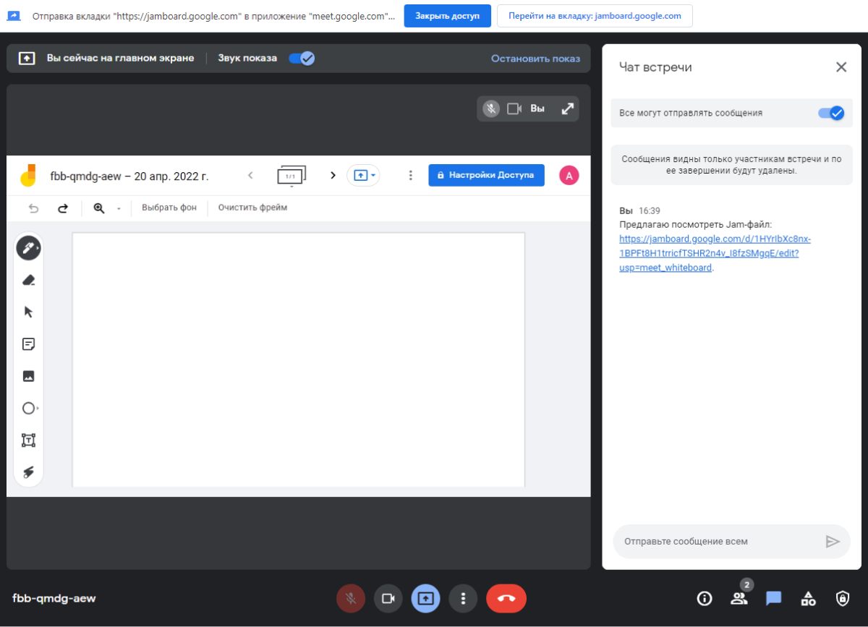Viewport: 868px width, 627px height.
Task: Toggle camera in the bottom bar
Action: [x=388, y=598]
